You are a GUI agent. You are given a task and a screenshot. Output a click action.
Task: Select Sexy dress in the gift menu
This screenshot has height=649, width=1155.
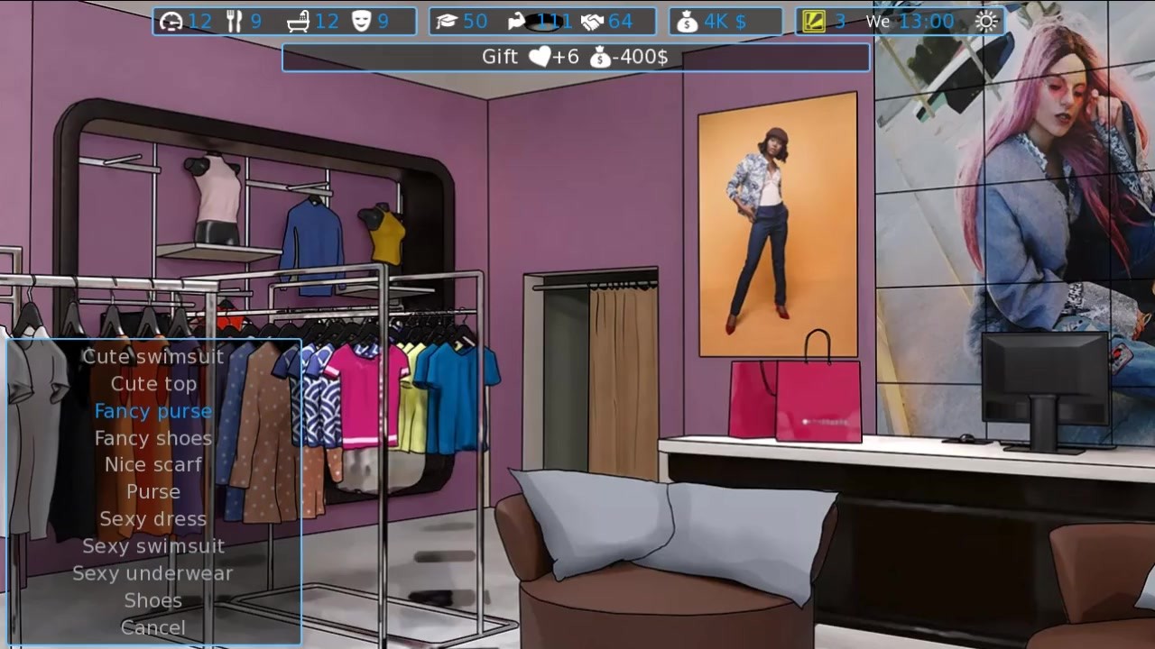(153, 519)
